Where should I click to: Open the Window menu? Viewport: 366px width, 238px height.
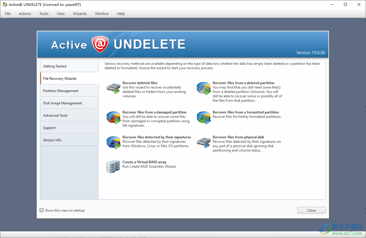coord(102,13)
